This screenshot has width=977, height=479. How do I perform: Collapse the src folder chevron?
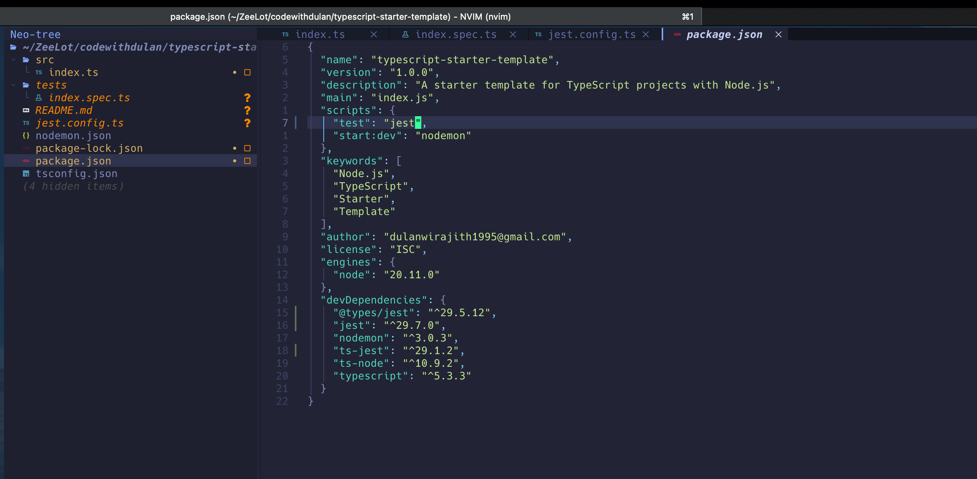point(13,60)
